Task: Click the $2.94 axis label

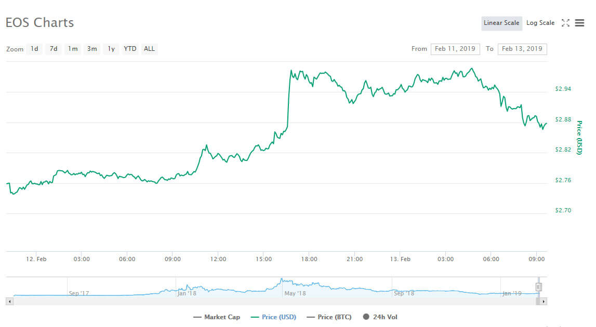Action: tap(563, 89)
